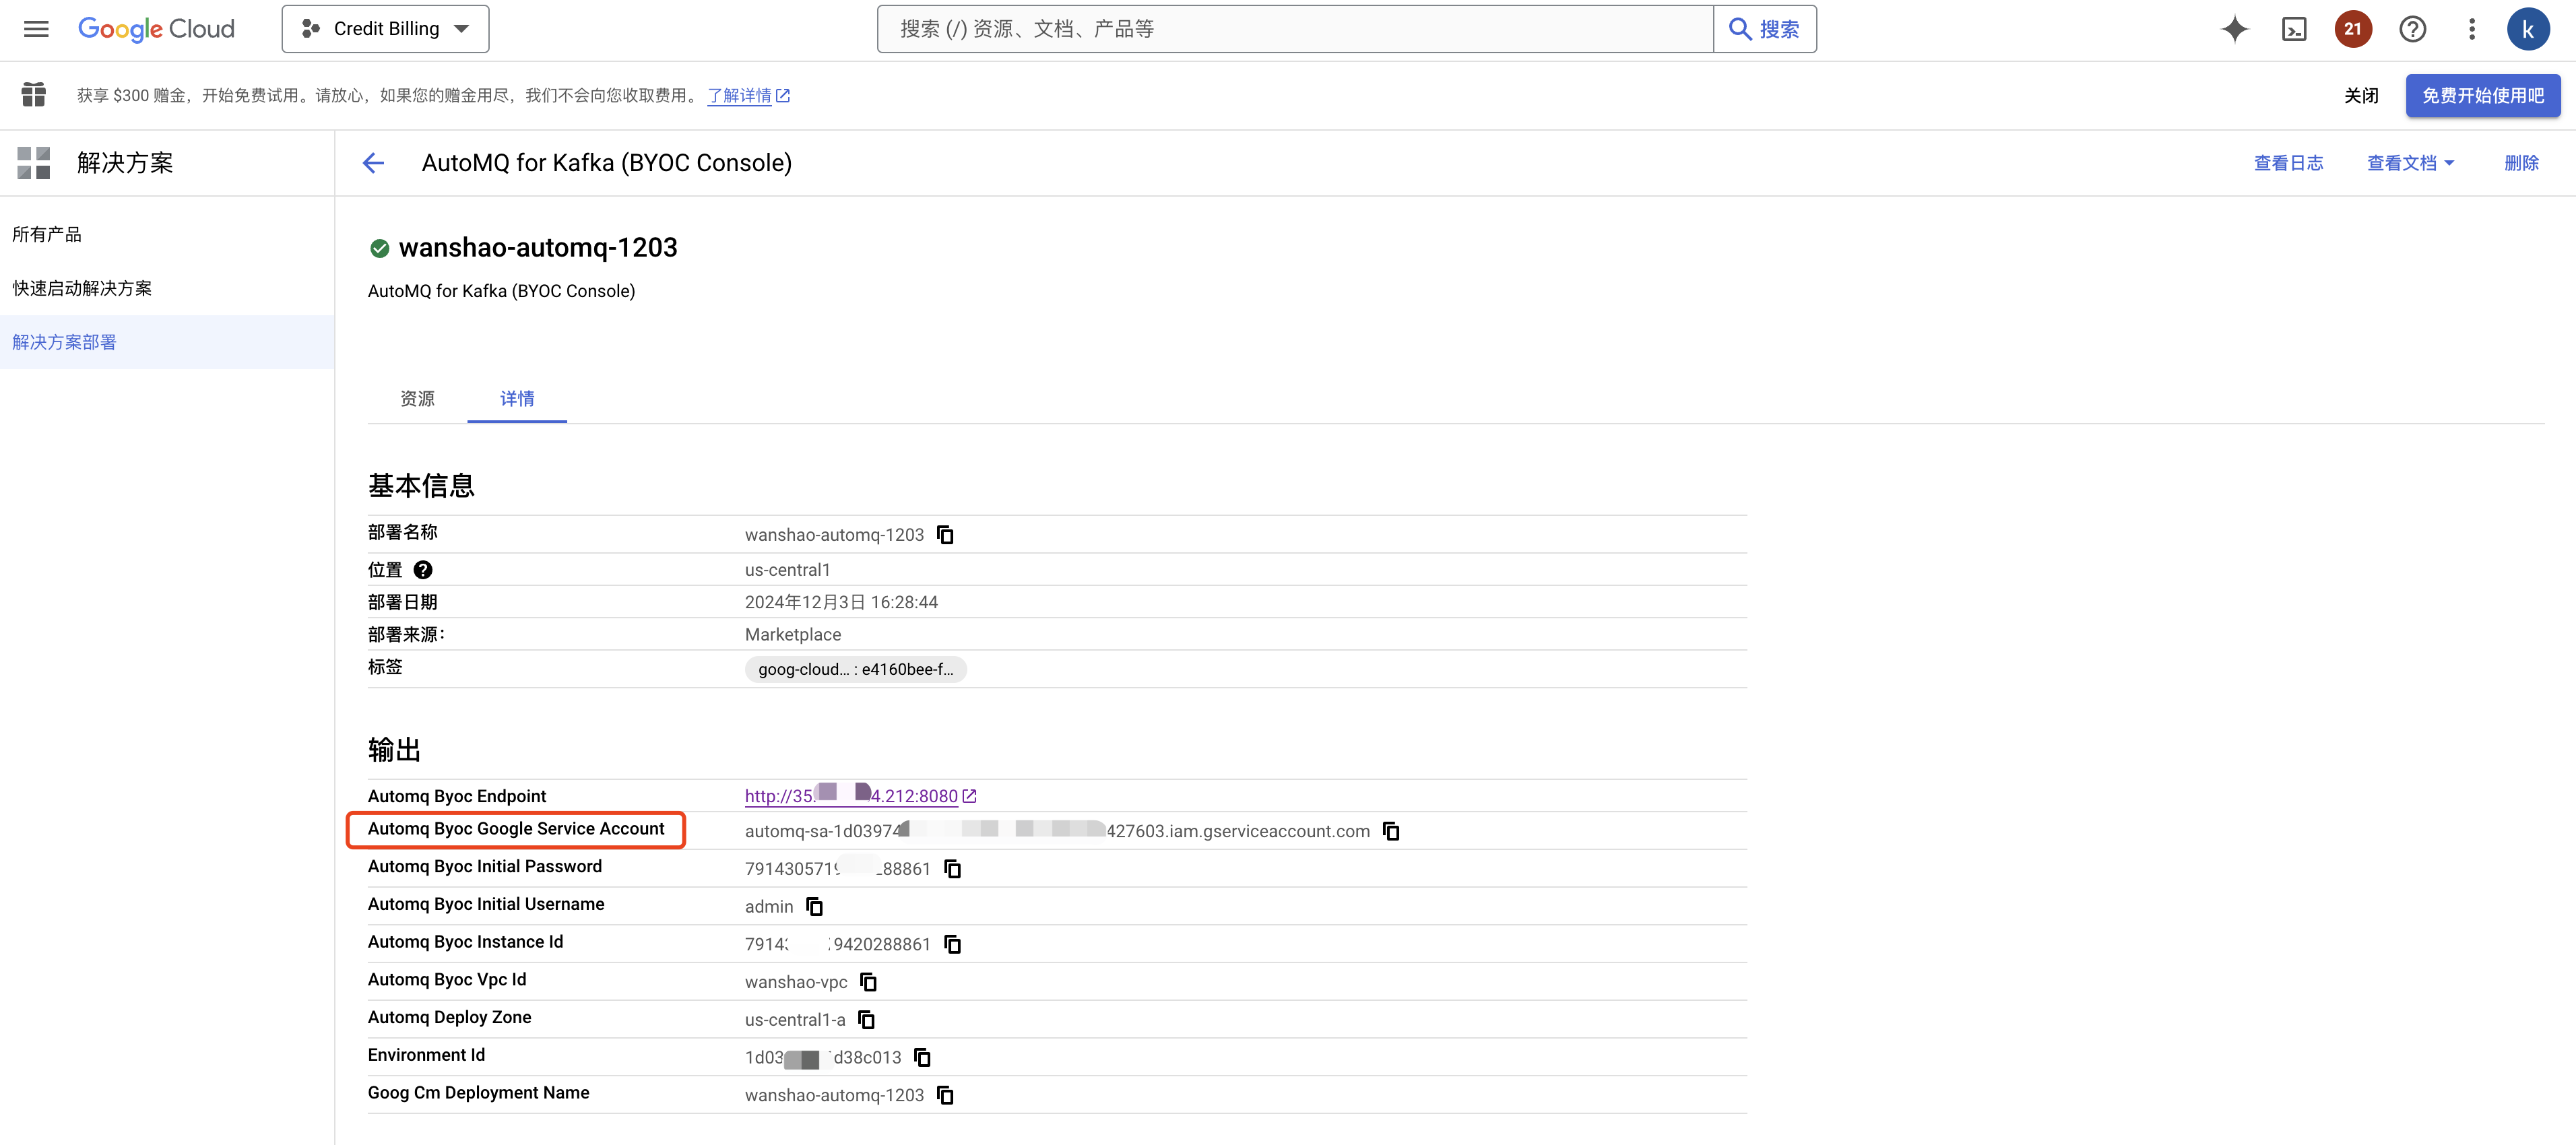Switch to the 资源 tab

[x=417, y=399]
